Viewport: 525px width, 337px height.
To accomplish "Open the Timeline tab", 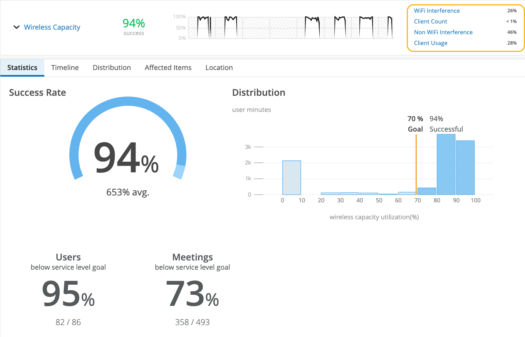I will coord(65,68).
